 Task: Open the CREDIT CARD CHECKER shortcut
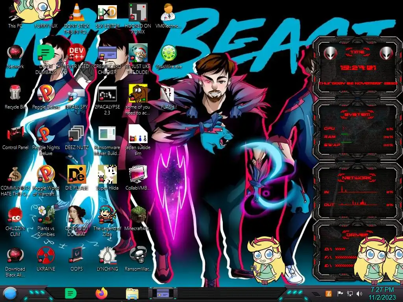click(107, 53)
